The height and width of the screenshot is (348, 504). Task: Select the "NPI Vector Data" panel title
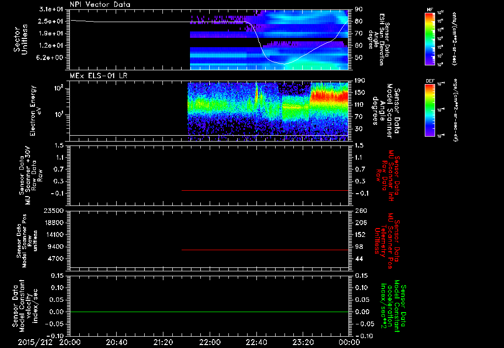100,4
